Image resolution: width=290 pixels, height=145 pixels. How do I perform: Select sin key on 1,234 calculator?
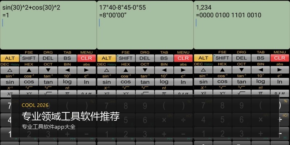(203, 82)
